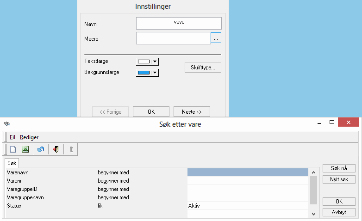
Task: Expand the Bakgrunnsfarge color dropdown arrow
Action: [155, 73]
